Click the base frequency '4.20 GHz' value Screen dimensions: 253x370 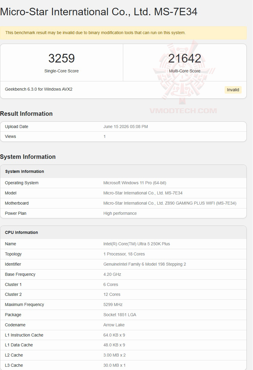click(112, 274)
